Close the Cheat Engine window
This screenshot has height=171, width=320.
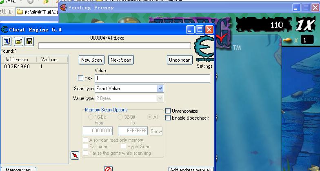(x=209, y=30)
